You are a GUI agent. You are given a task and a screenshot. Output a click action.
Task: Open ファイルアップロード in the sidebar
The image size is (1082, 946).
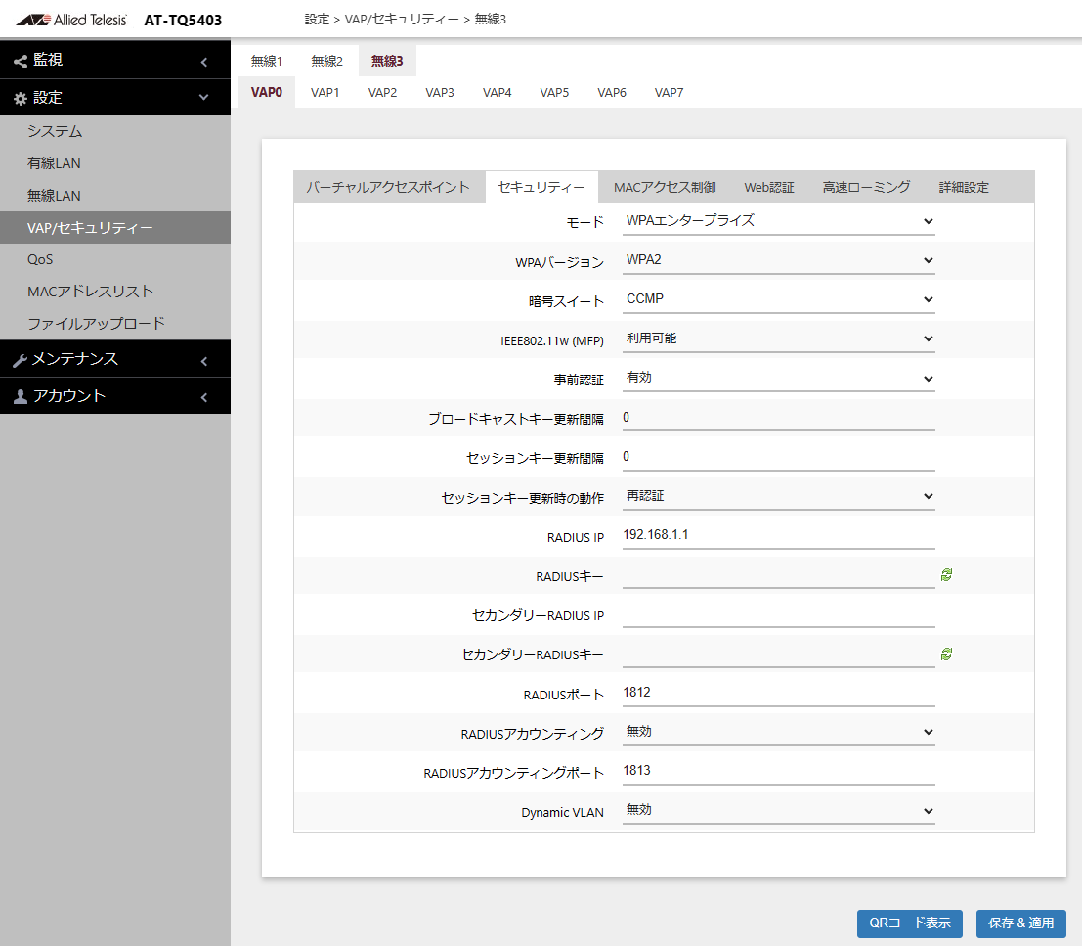tap(115, 323)
